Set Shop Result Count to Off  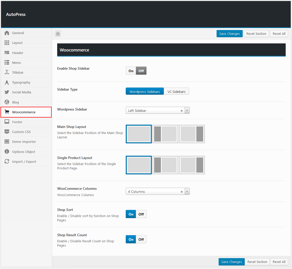(x=141, y=239)
